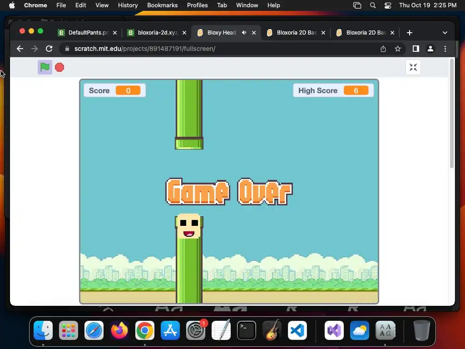Open the Help menu
This screenshot has height=349, width=465.
(273, 5)
